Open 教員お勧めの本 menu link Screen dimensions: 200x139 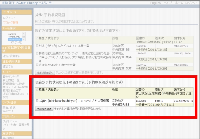point(12,90)
